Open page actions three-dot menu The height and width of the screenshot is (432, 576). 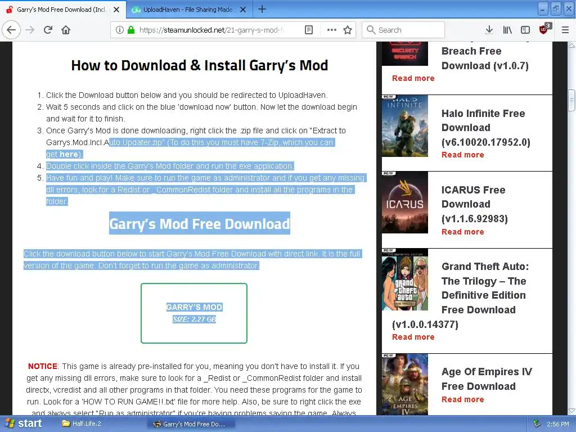(x=332, y=30)
